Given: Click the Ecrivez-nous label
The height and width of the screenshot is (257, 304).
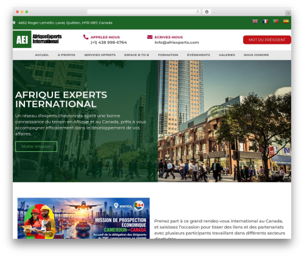Looking at the screenshot, I should 168,37.
